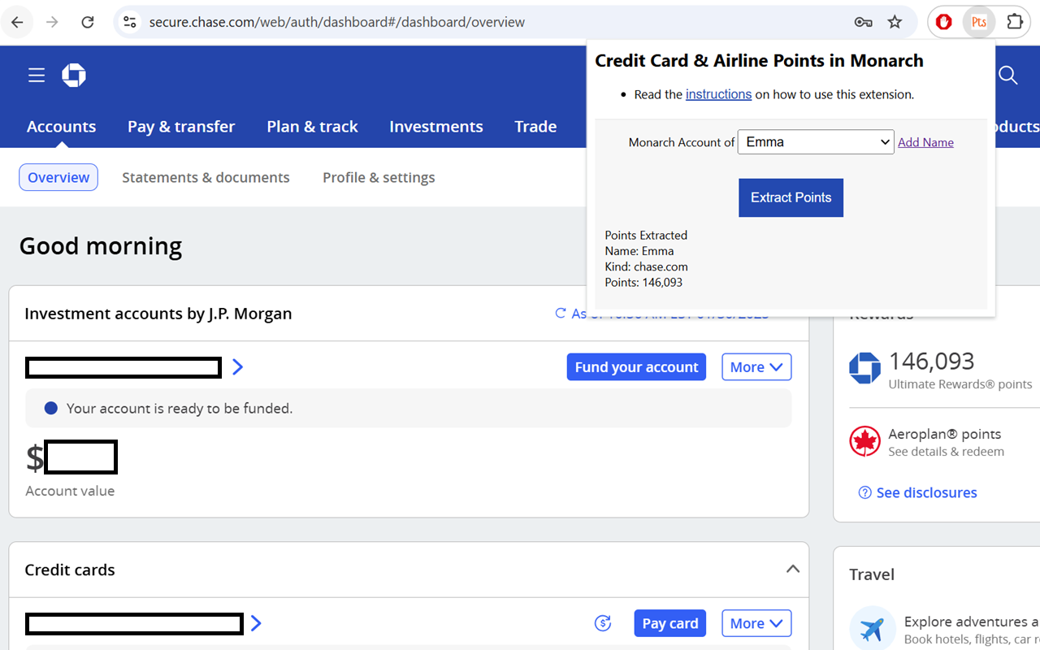1040x650 pixels.
Task: Open the browser extensions puzzle icon
Action: pyautogui.click(x=1015, y=22)
